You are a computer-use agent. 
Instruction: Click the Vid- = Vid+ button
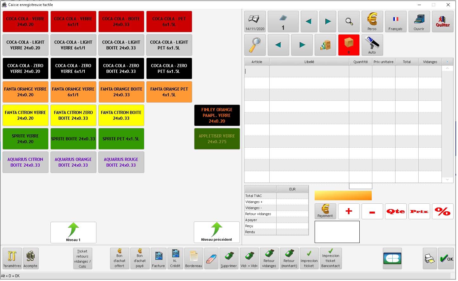tap(249, 259)
